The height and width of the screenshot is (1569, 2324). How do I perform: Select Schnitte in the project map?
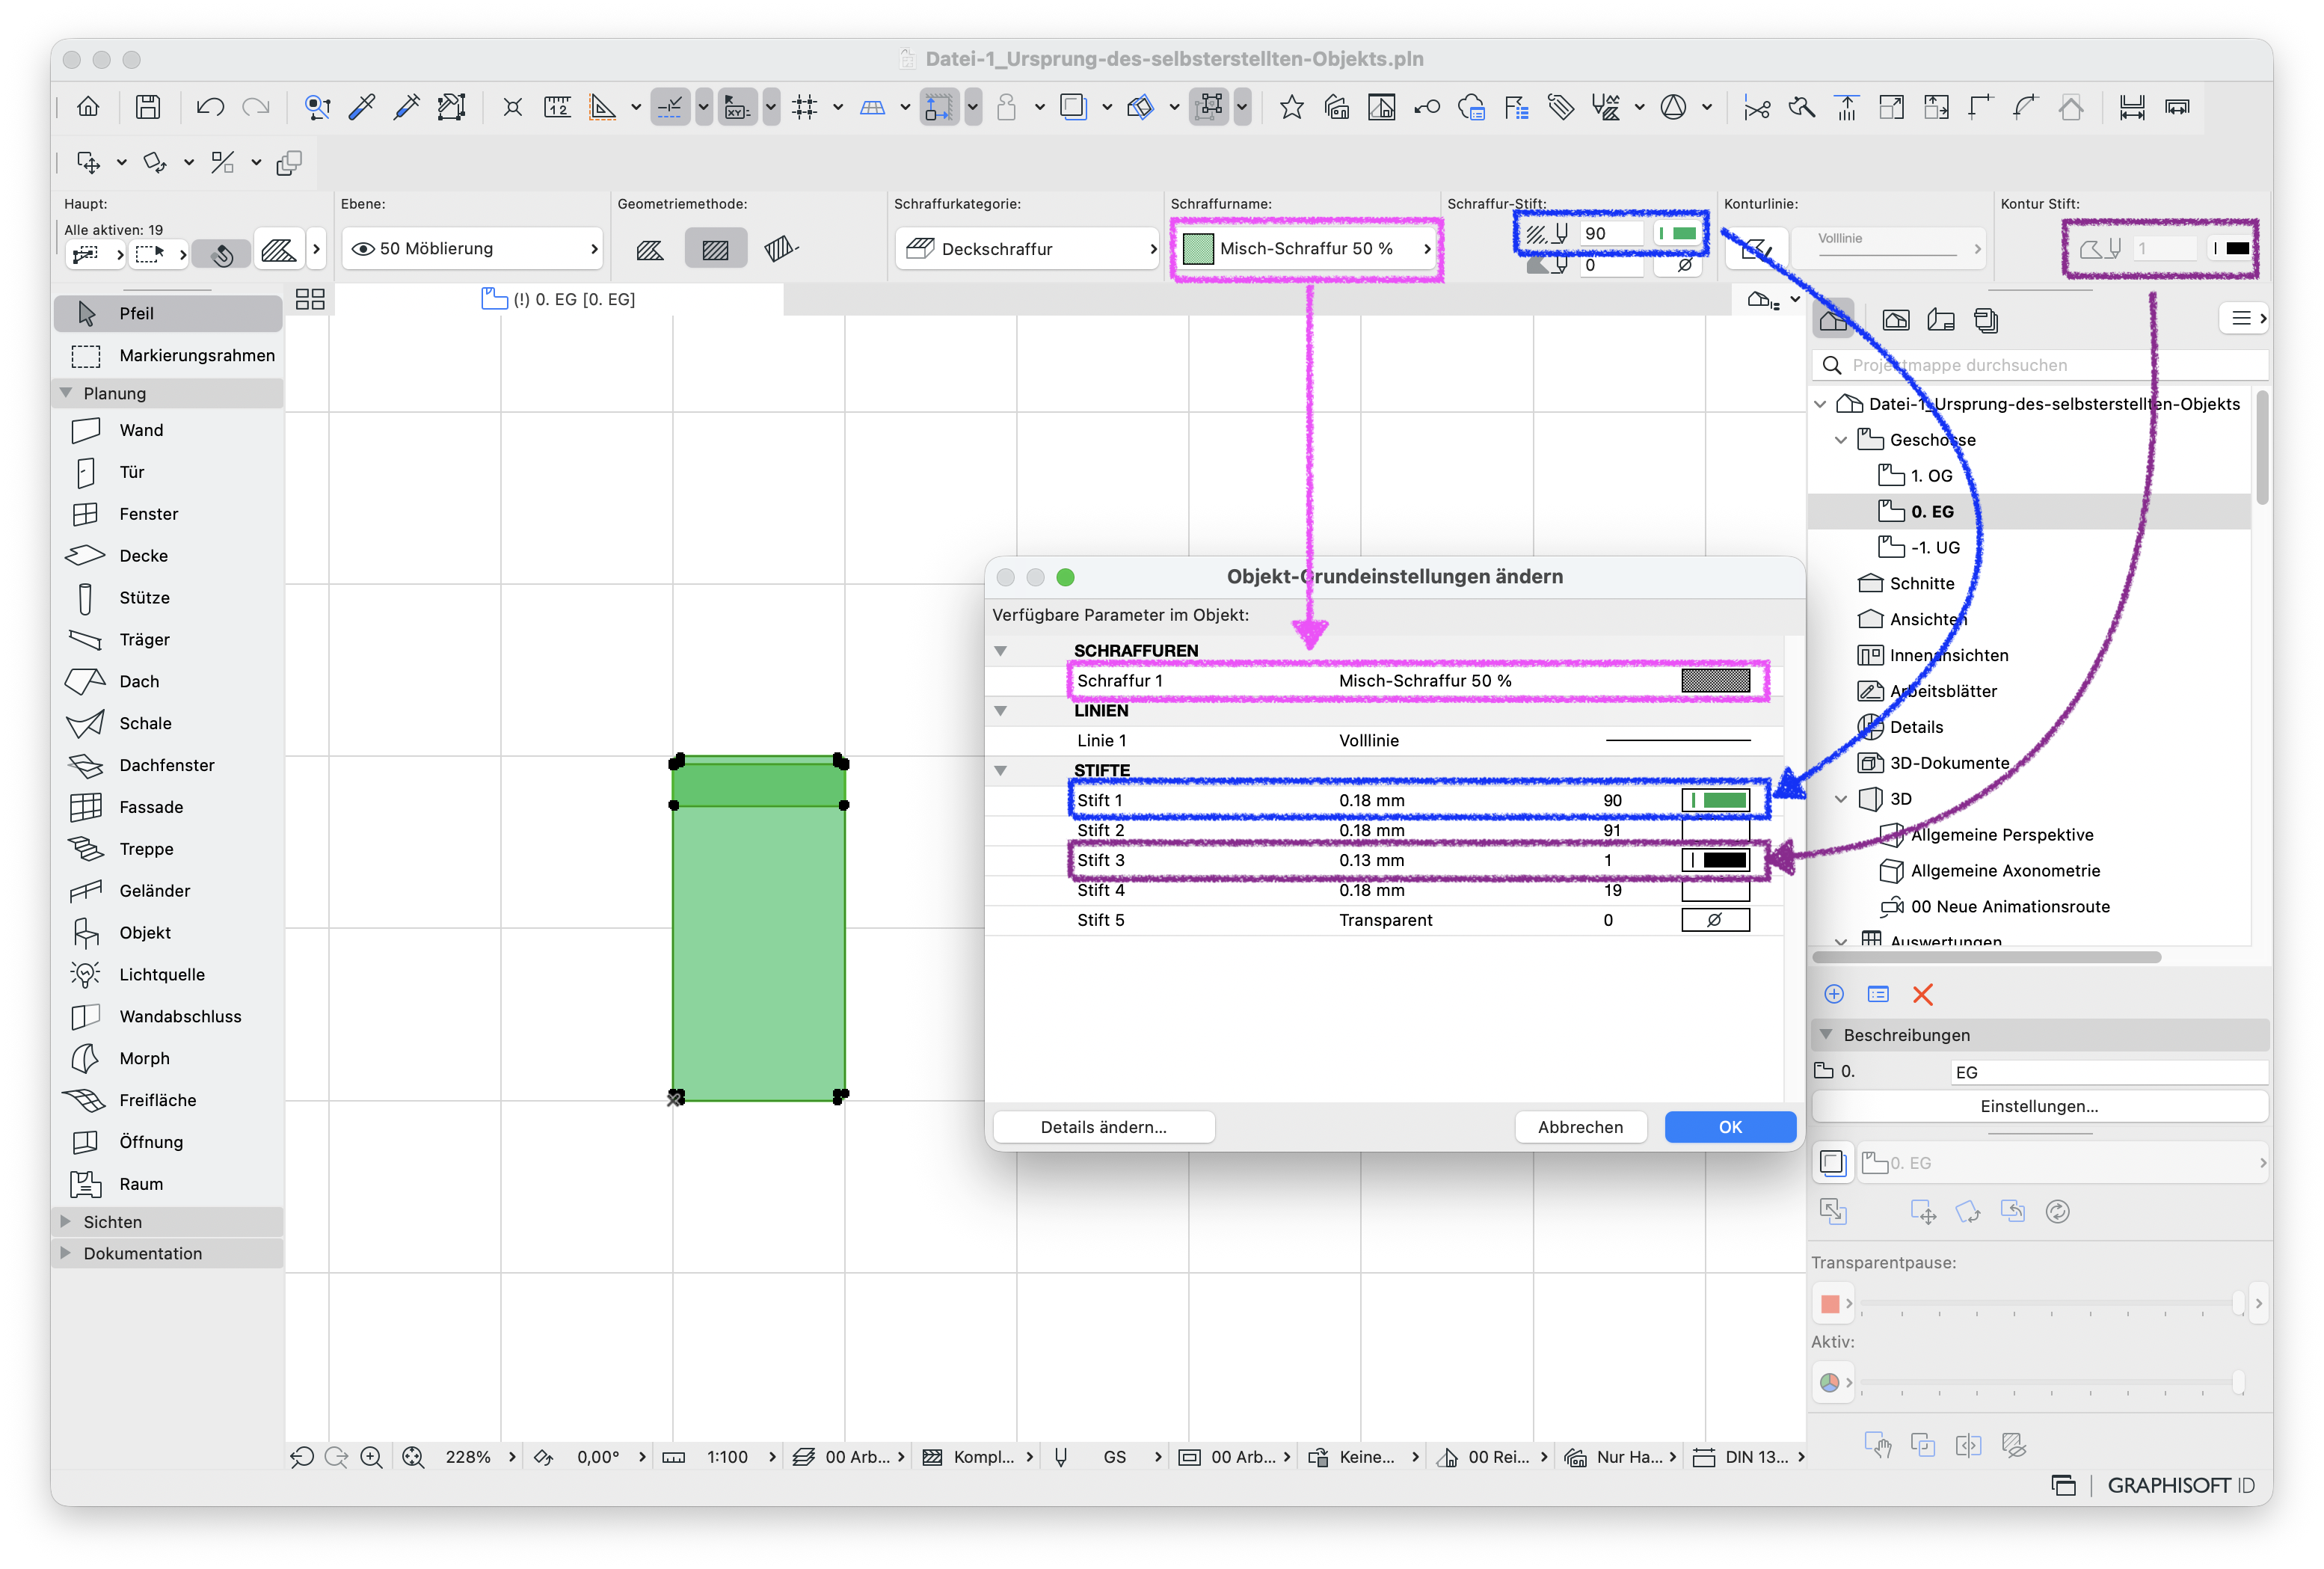1921,584
